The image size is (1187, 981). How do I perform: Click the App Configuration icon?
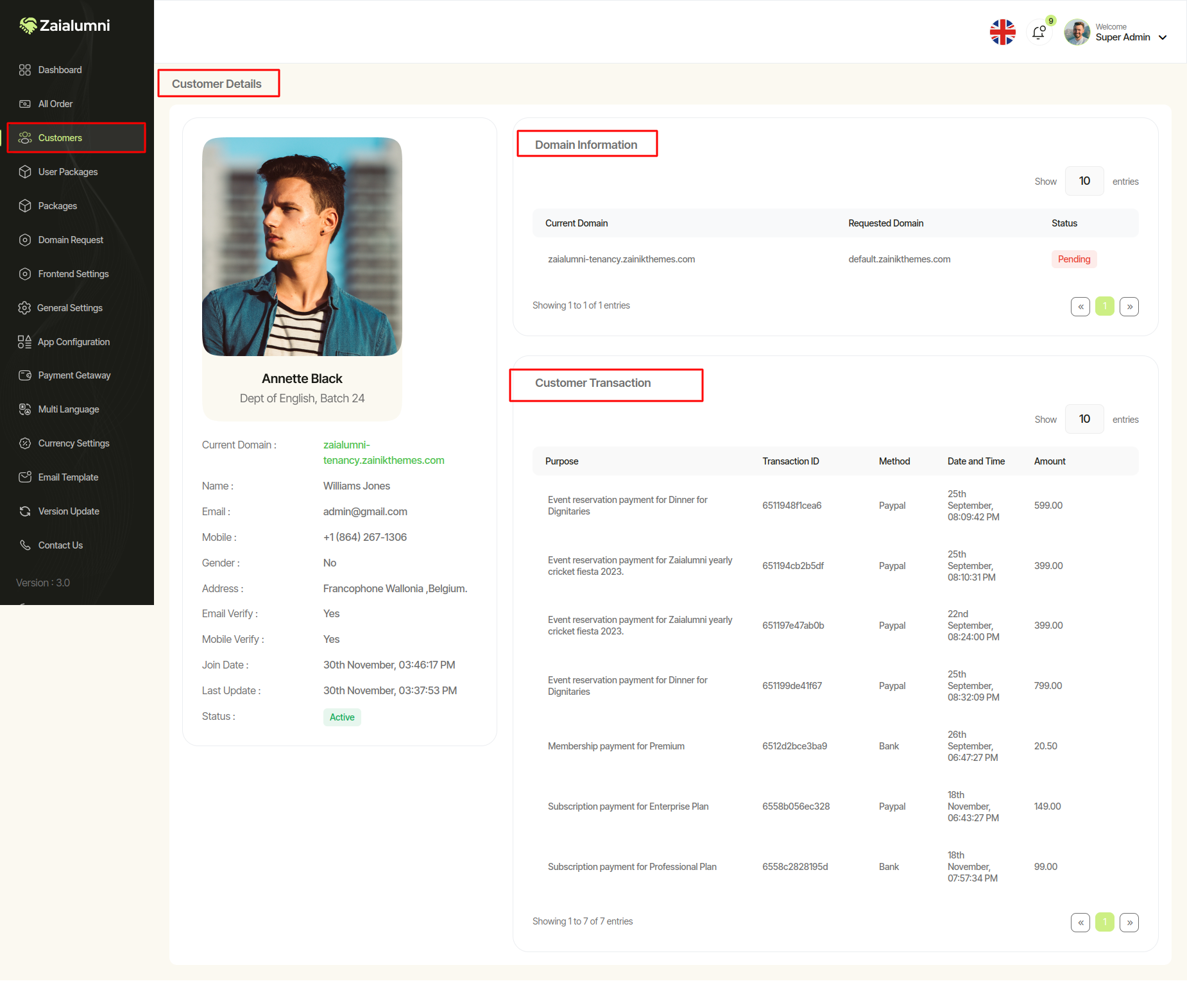(x=24, y=342)
